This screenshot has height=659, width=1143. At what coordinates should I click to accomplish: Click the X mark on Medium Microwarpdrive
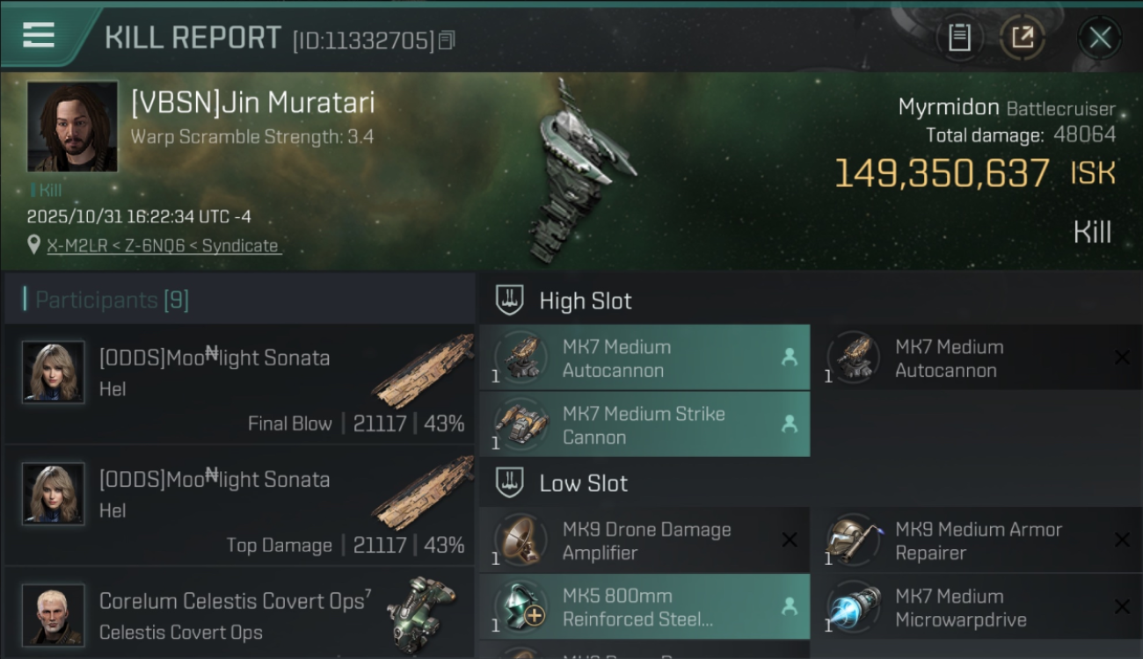(1122, 607)
